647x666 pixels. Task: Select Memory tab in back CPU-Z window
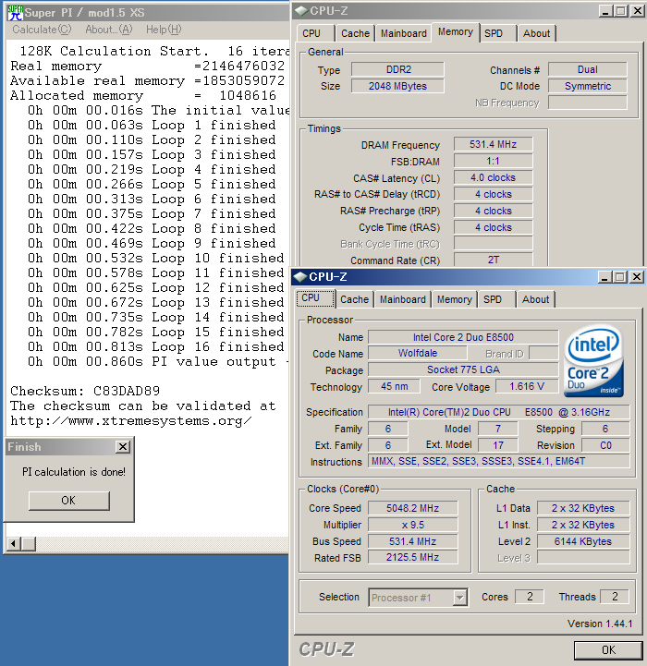(456, 32)
